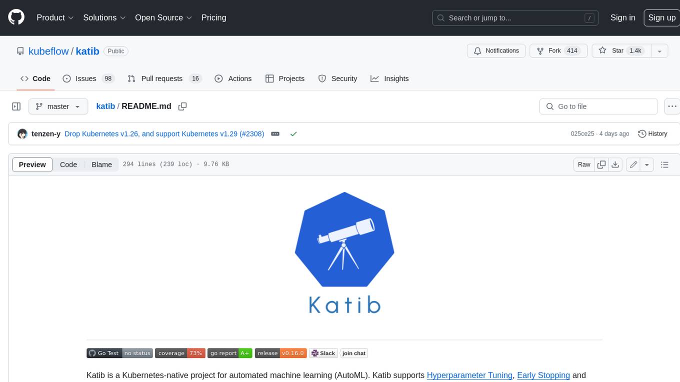Expand the Product menu

(55, 17)
